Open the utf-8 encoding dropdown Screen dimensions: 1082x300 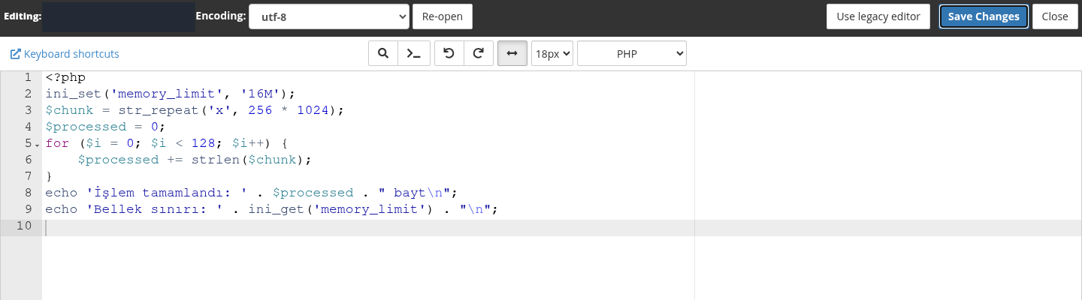point(329,16)
